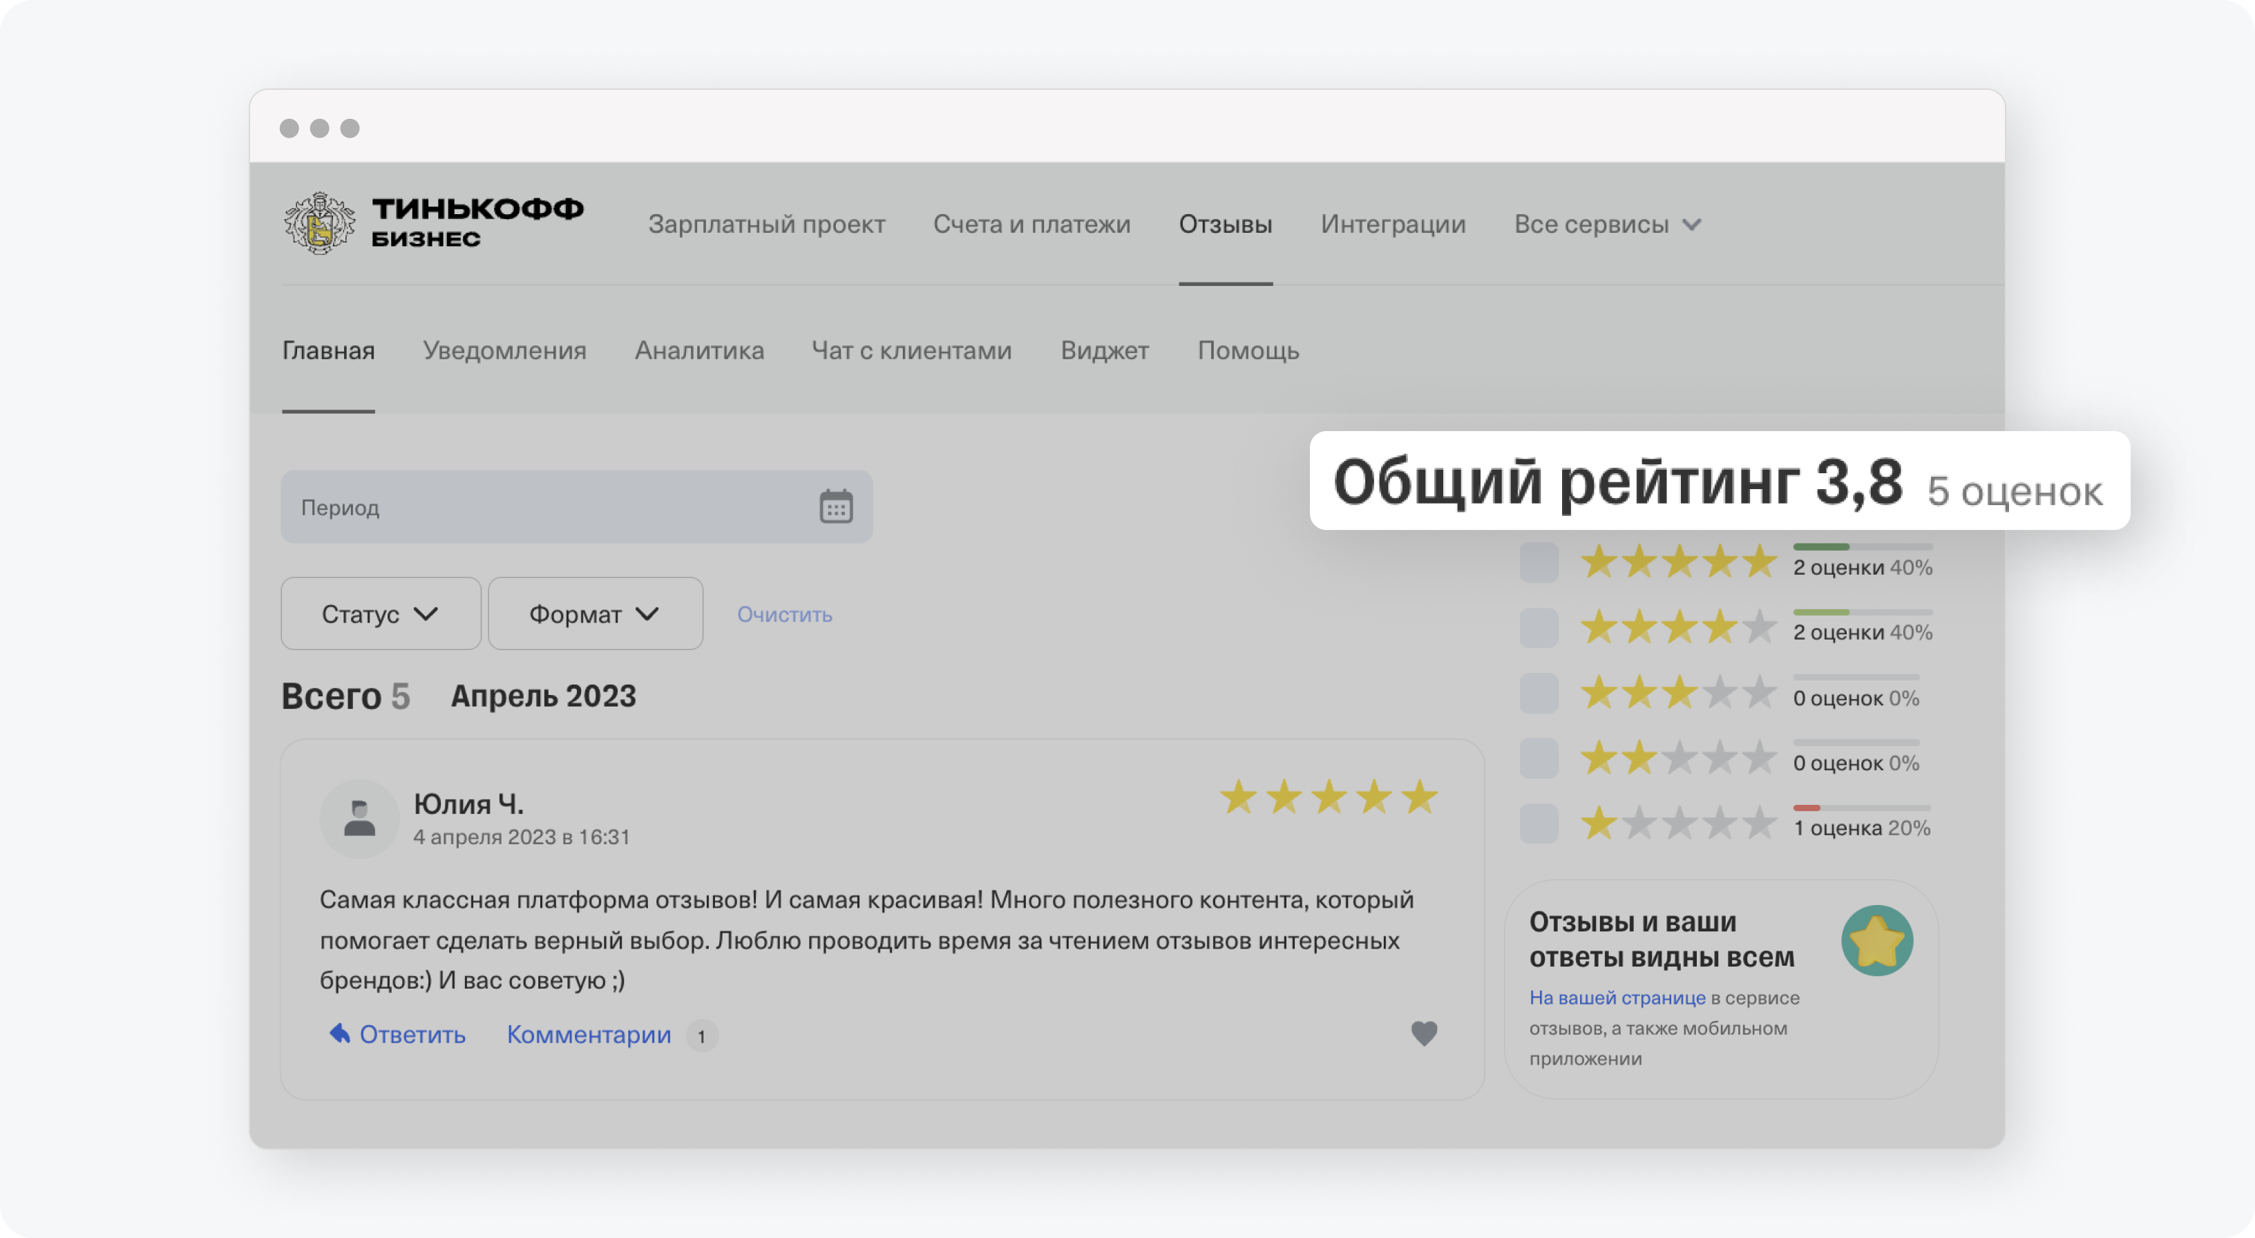Click the 1 оценка 20% label
This screenshot has width=2255, height=1238.
1861,828
